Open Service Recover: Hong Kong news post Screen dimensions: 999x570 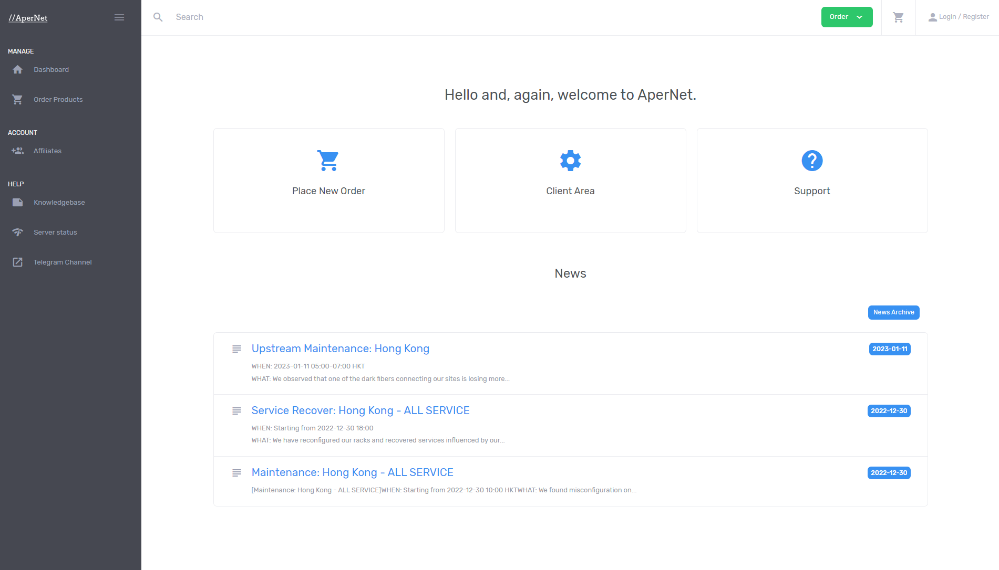click(360, 411)
